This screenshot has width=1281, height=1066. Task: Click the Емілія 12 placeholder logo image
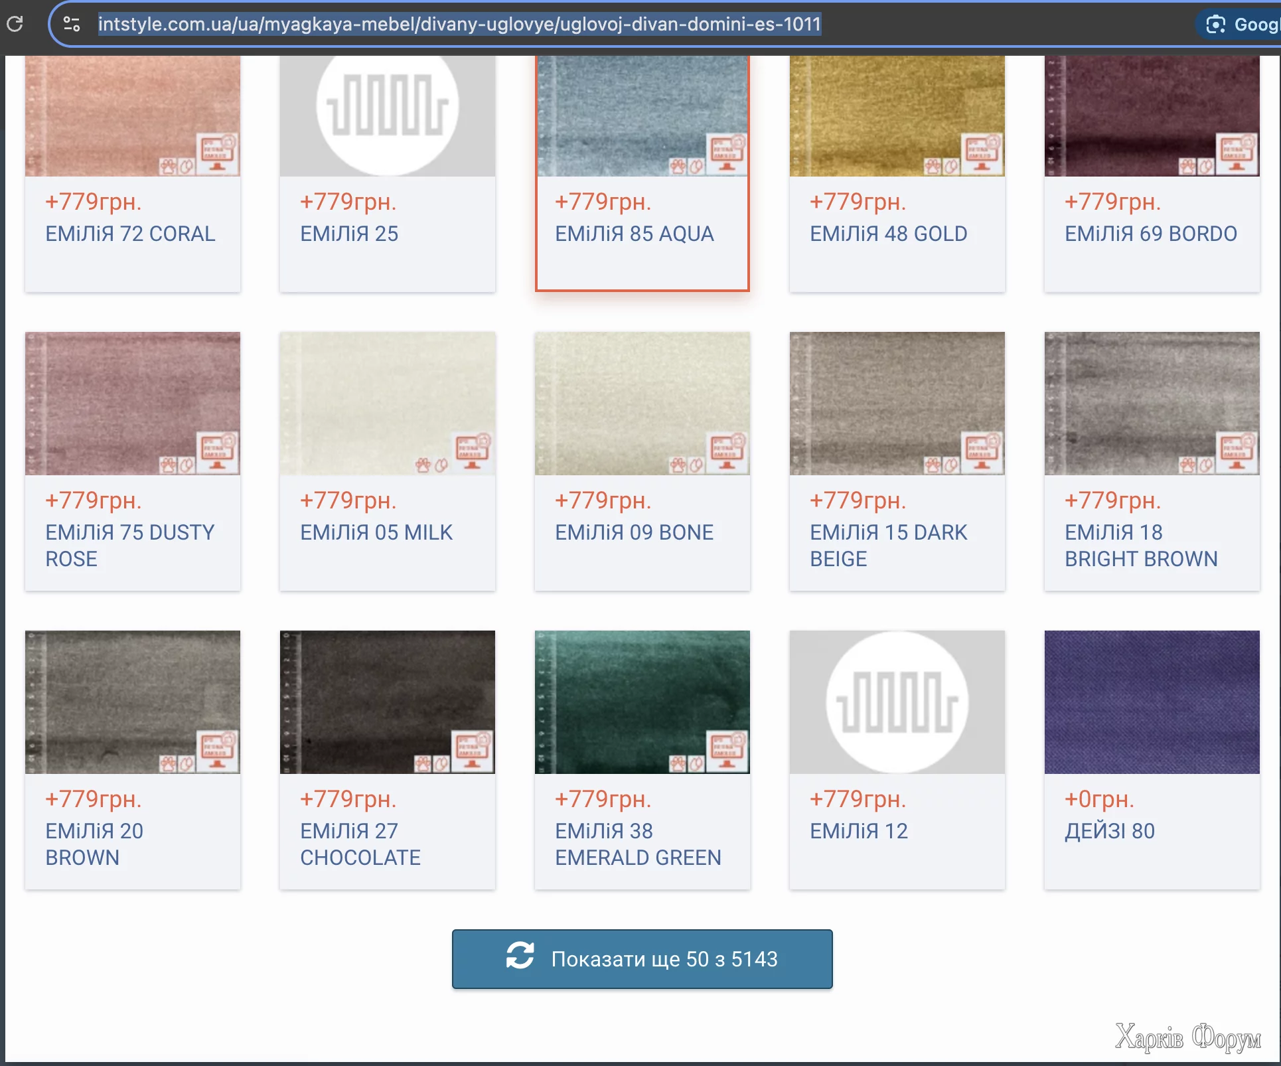tap(897, 701)
